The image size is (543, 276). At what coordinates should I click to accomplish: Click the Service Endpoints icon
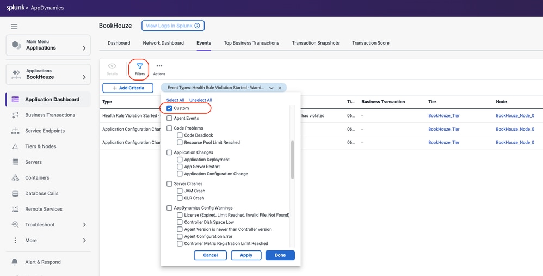click(x=15, y=131)
